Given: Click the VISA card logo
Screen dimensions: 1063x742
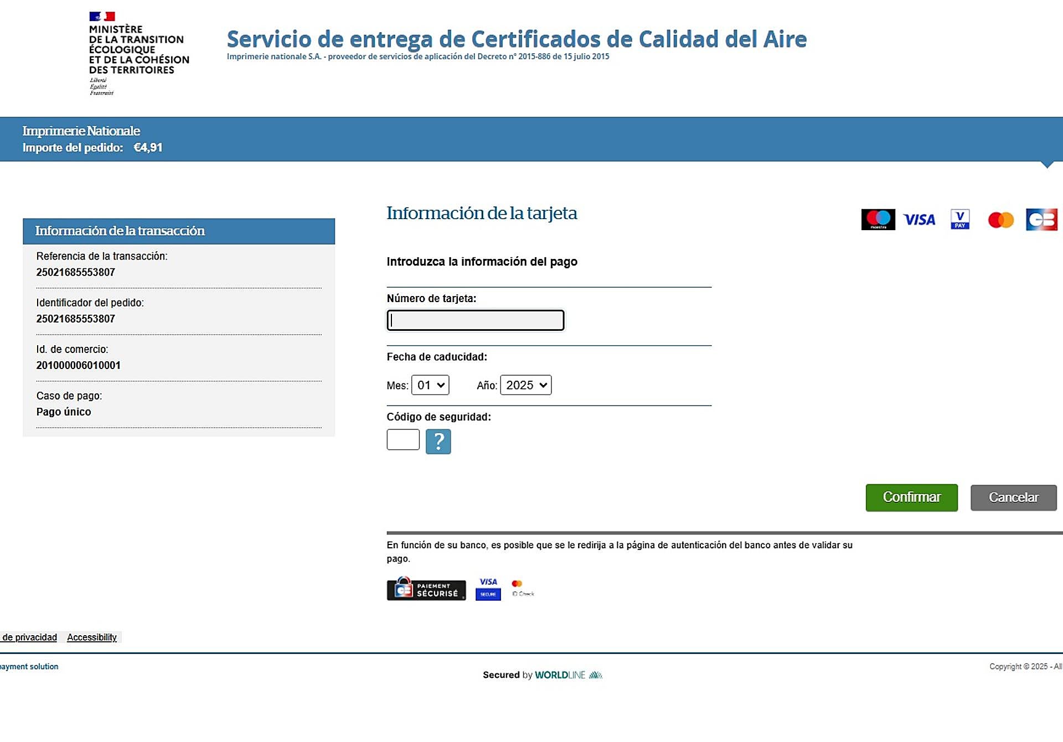Looking at the screenshot, I should pyautogui.click(x=919, y=220).
